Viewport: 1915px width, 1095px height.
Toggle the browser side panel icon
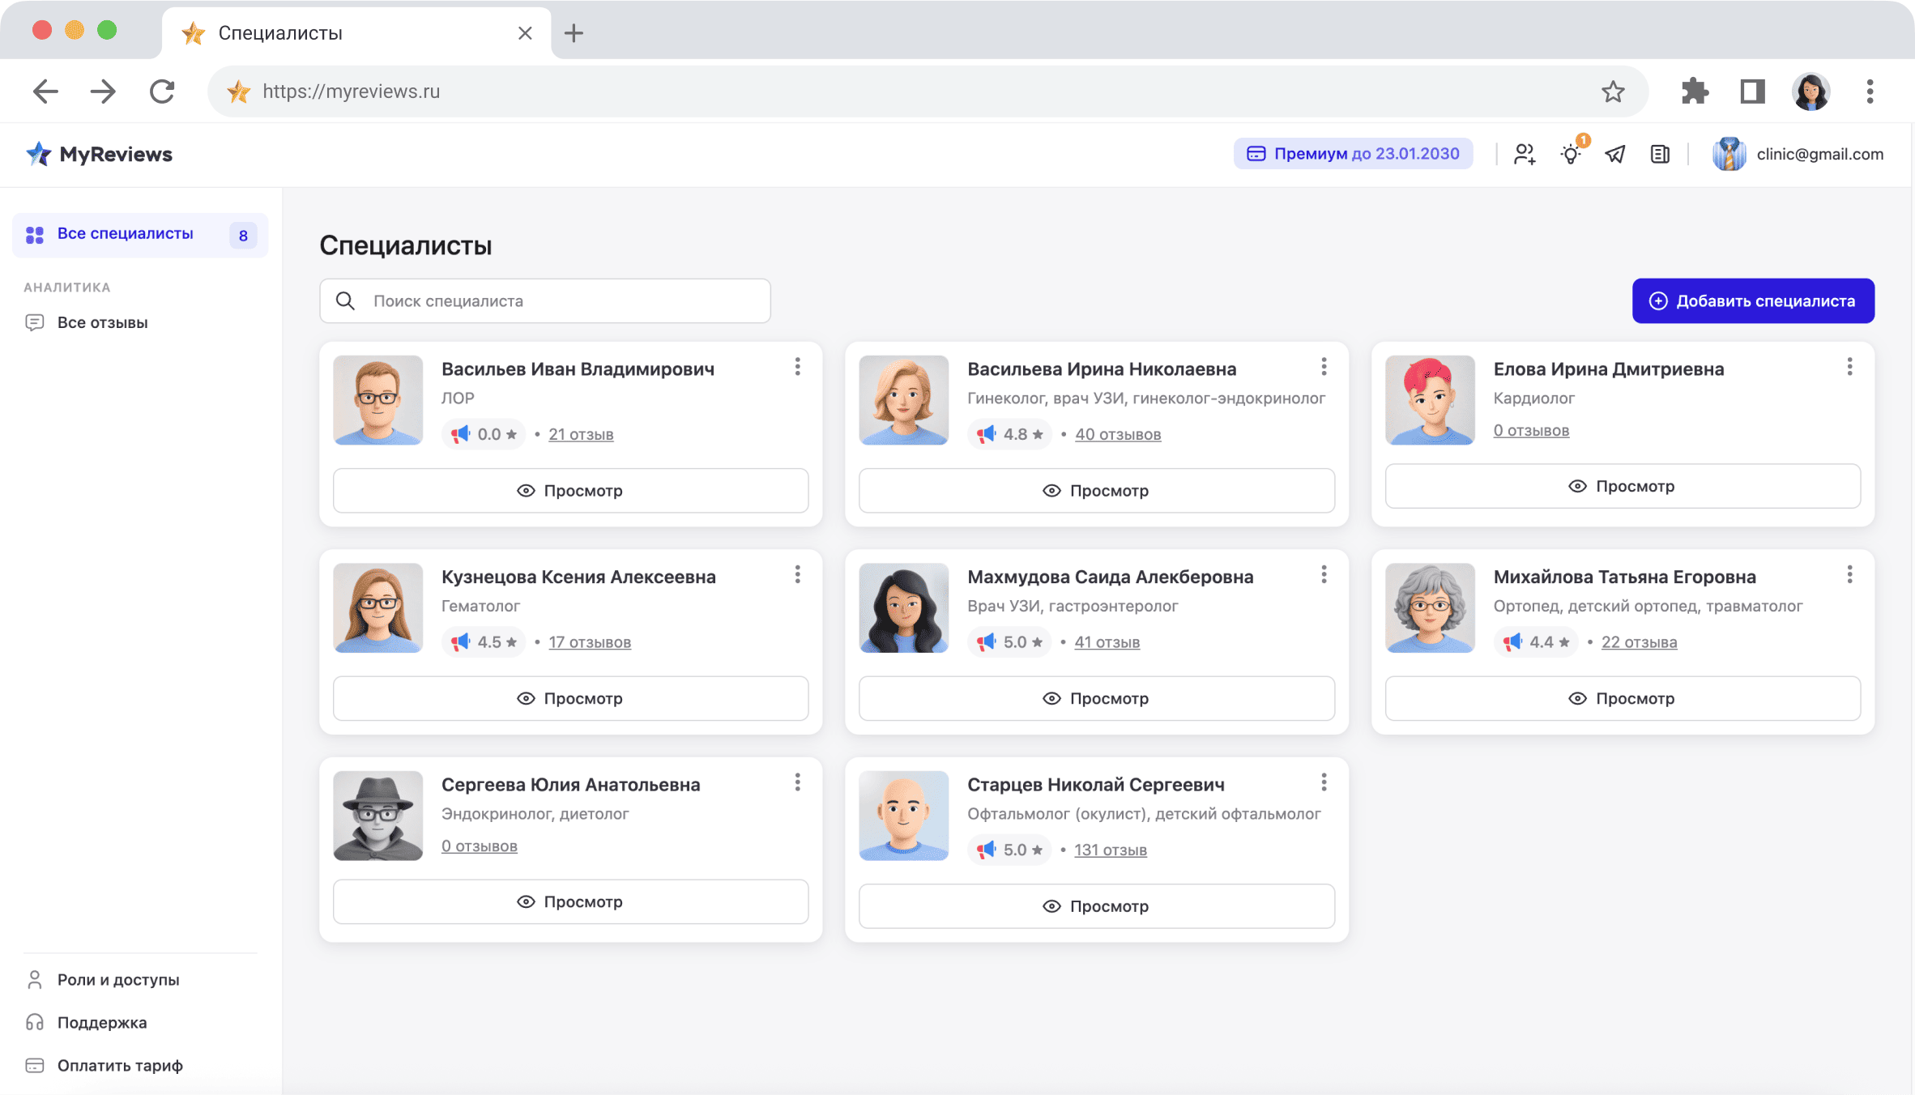tap(1752, 92)
